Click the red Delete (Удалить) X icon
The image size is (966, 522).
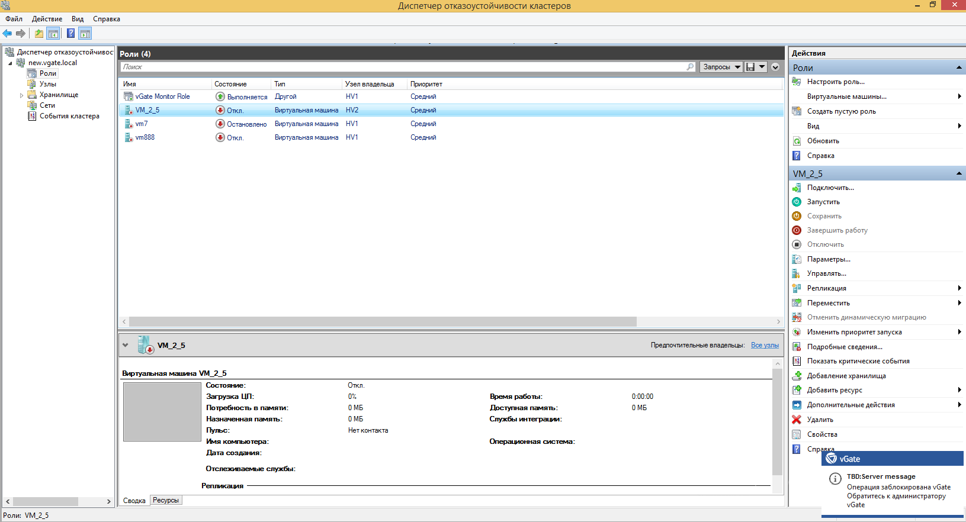(x=797, y=420)
